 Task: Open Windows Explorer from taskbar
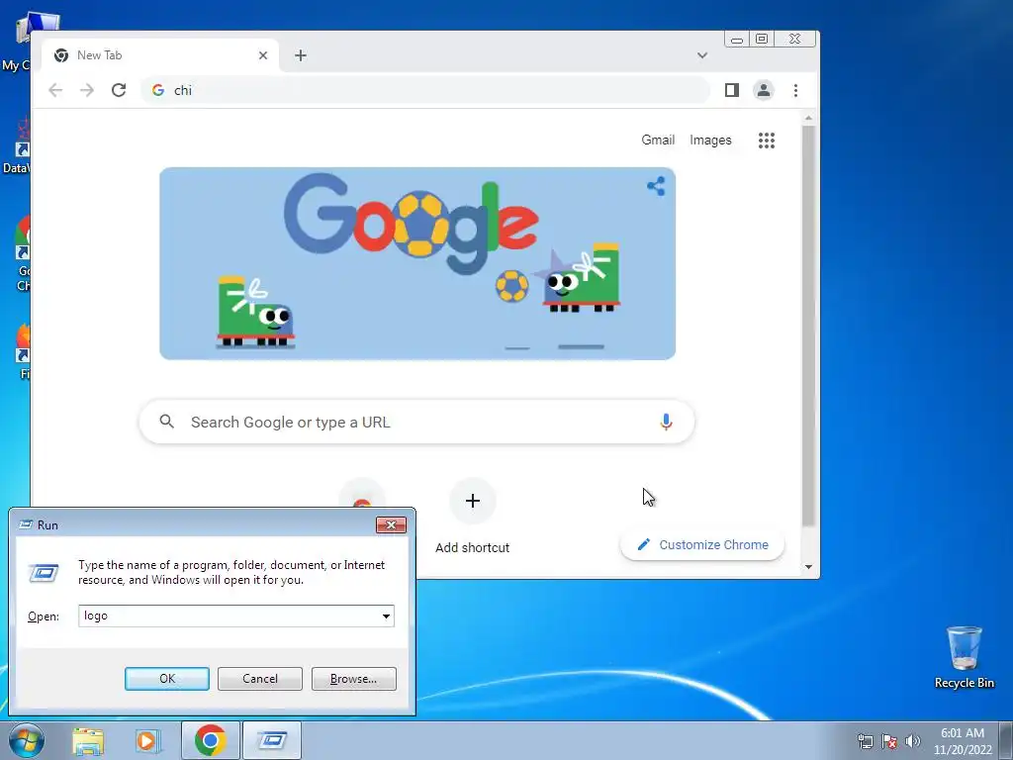coord(88,740)
